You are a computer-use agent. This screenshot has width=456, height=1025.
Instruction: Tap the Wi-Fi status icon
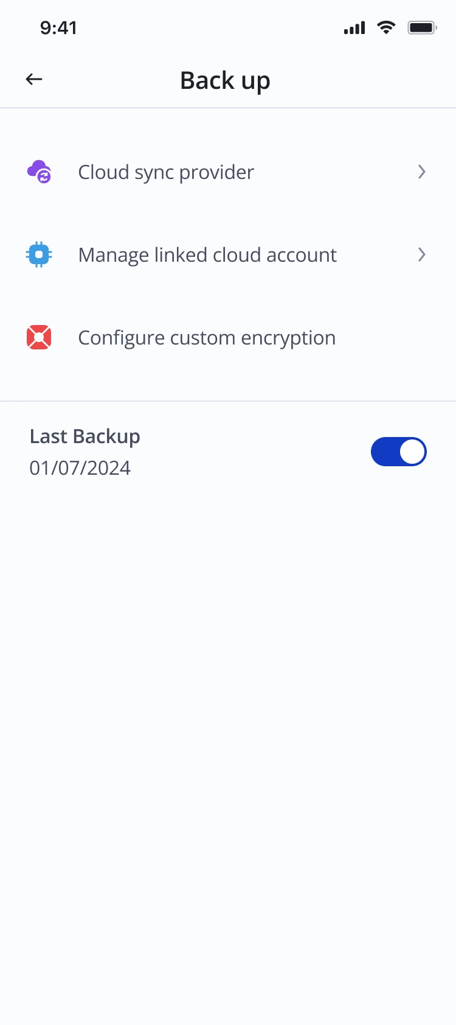click(386, 27)
